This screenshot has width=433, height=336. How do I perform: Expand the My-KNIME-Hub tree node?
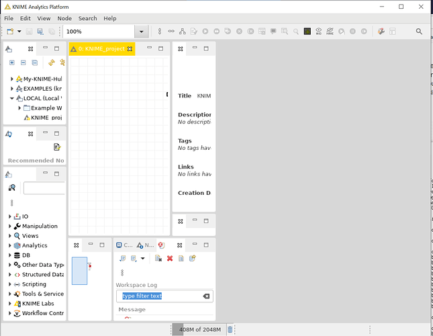(11, 79)
